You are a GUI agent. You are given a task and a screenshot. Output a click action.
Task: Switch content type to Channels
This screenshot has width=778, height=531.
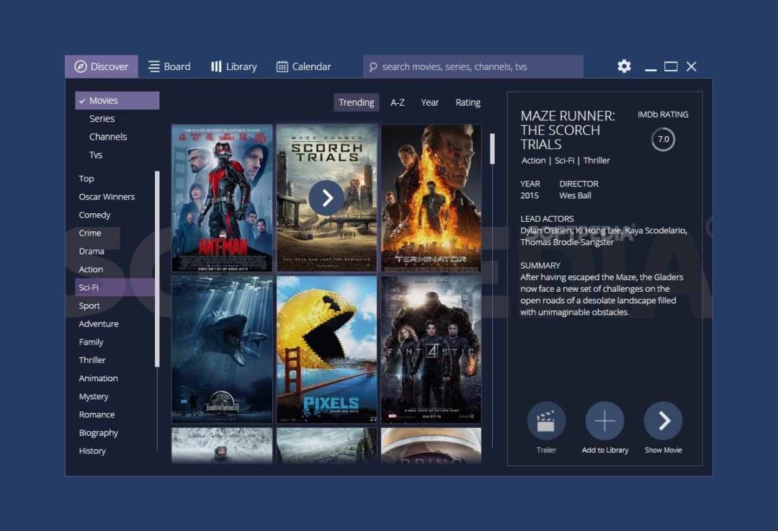108,137
